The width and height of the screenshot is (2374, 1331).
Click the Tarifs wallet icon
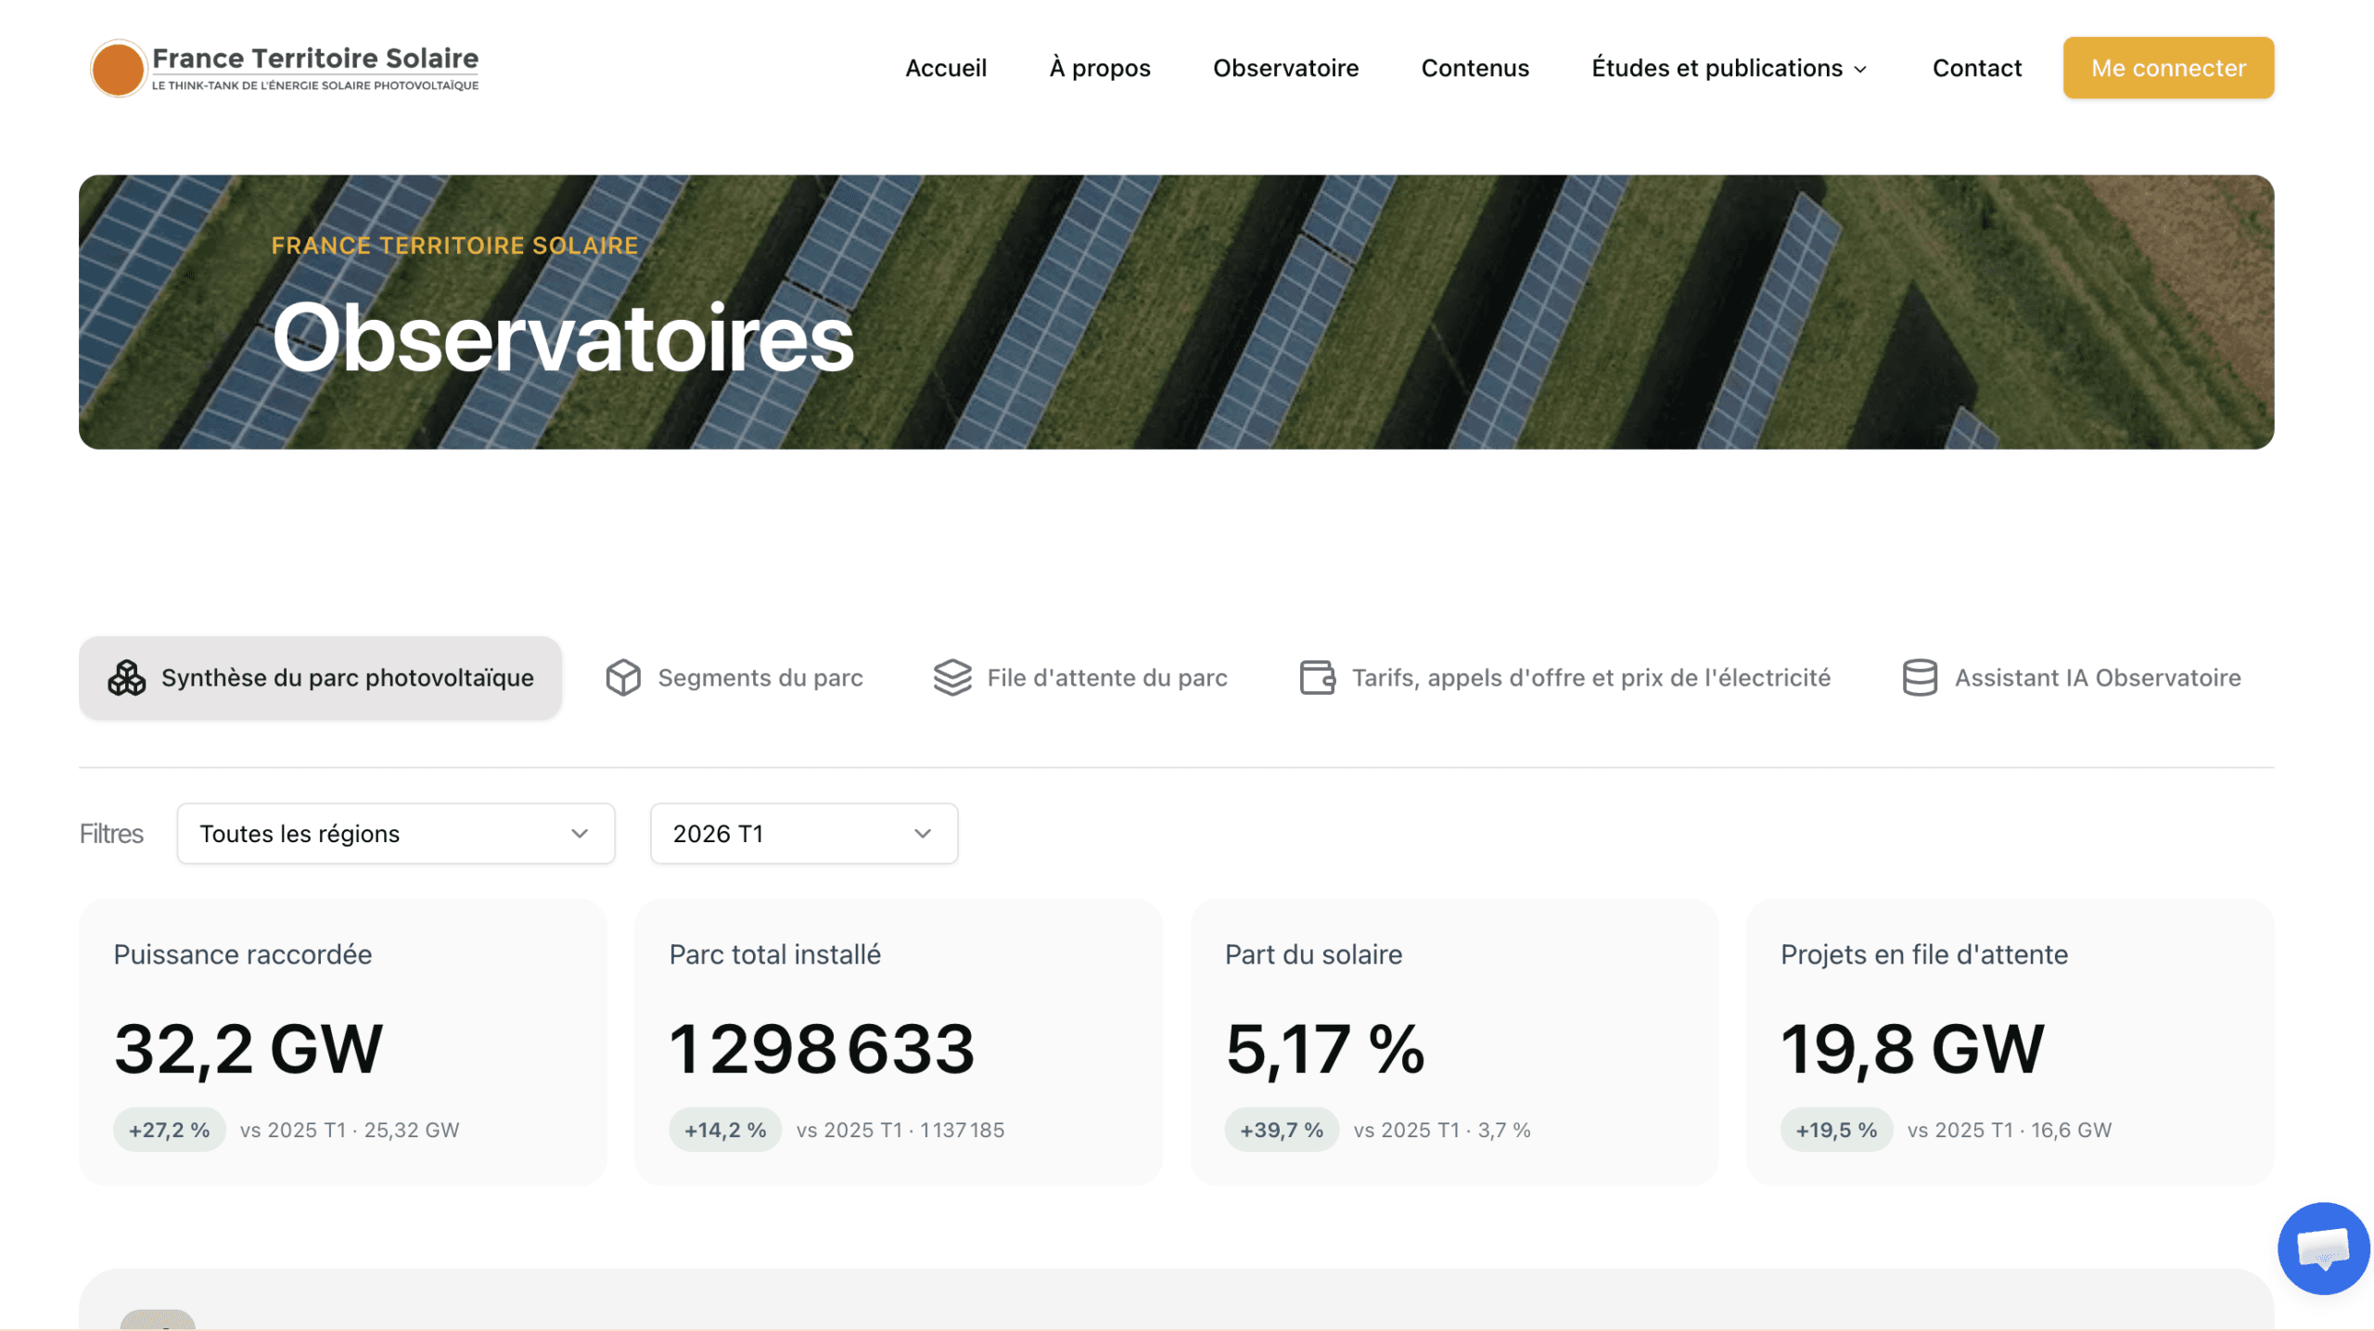(x=1317, y=678)
